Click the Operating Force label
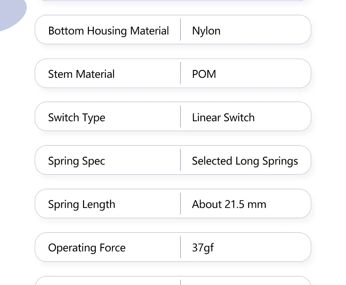Image resolution: width=346 pixels, height=285 pixels. [x=87, y=248]
